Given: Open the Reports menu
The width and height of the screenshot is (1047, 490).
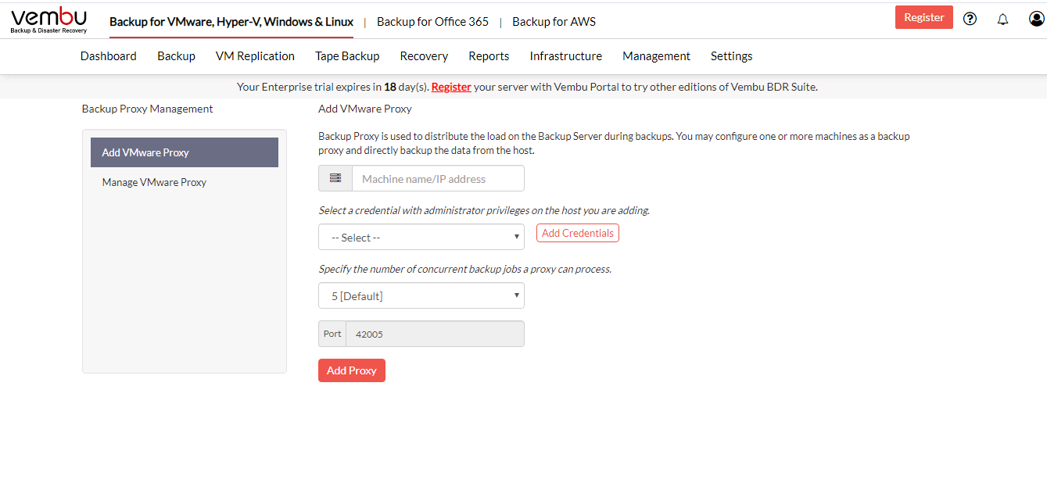Looking at the screenshot, I should coord(489,56).
